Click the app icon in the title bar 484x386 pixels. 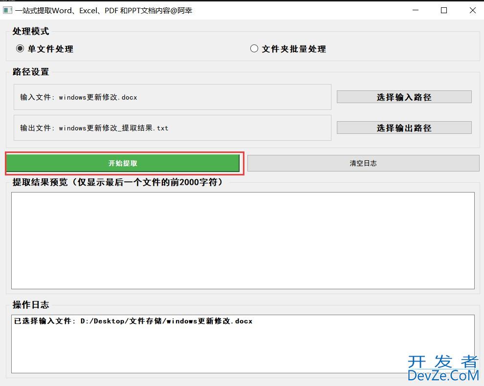(x=7, y=10)
